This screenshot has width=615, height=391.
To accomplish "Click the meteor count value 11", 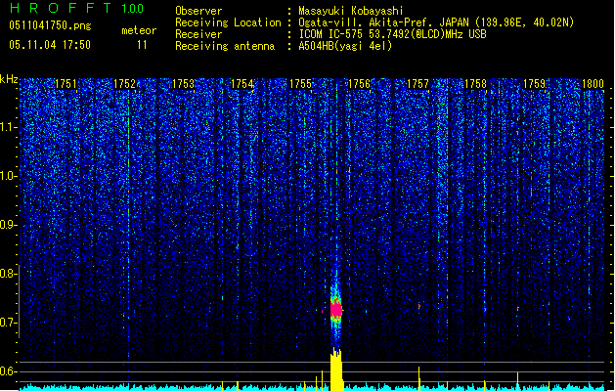I will pyautogui.click(x=142, y=45).
